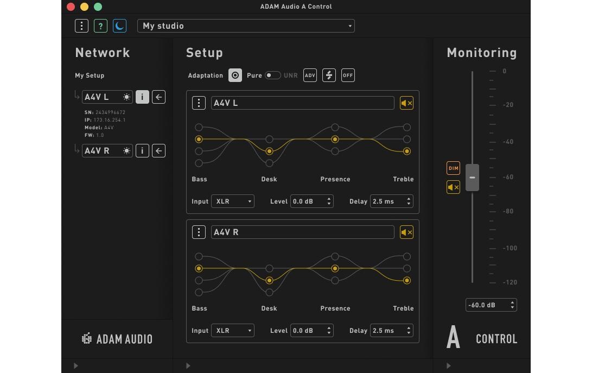The height and width of the screenshot is (373, 592).
Task: Click the lightning bolt bypass icon
Action: click(329, 75)
